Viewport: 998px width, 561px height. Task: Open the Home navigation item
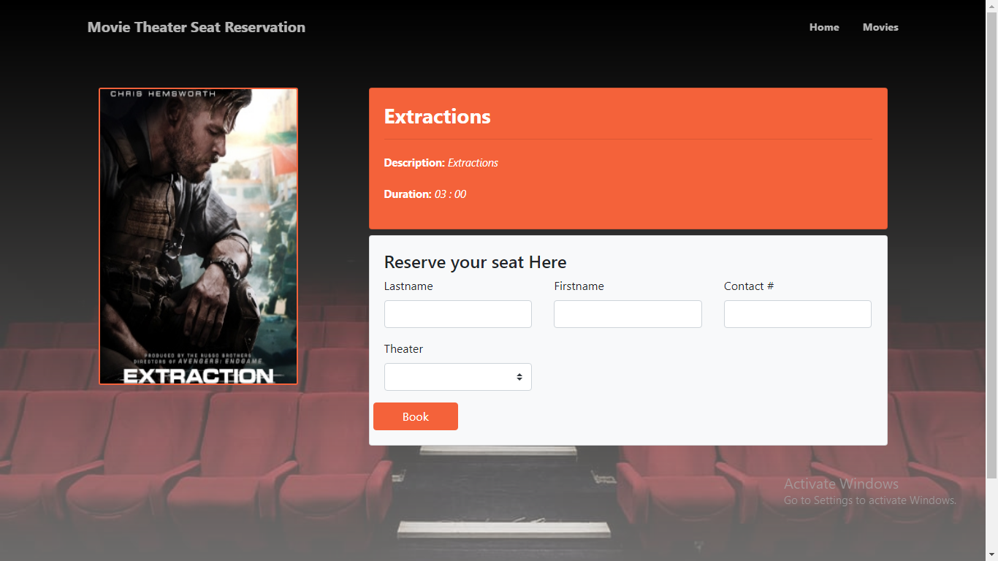click(x=824, y=27)
